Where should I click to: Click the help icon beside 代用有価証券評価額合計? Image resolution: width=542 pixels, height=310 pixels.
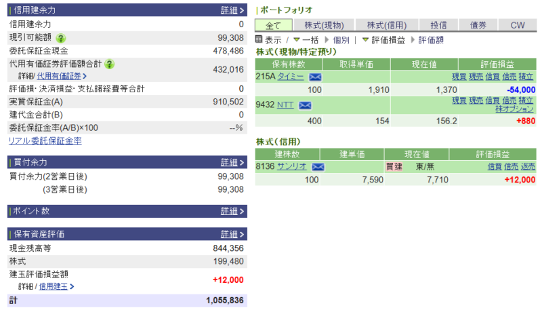point(109,64)
